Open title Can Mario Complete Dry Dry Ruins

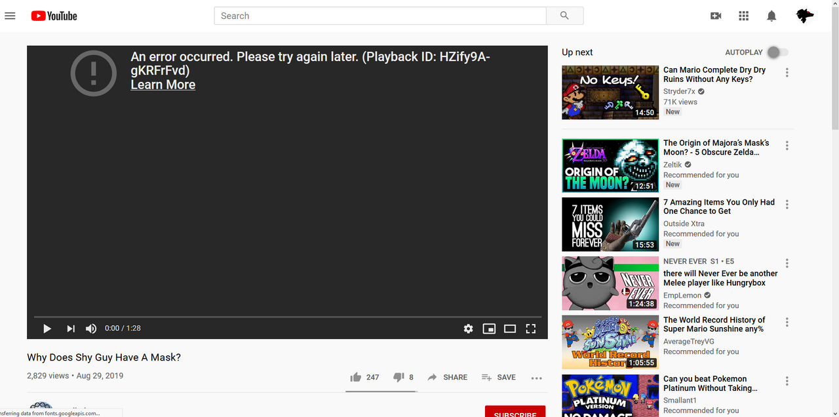(x=714, y=75)
